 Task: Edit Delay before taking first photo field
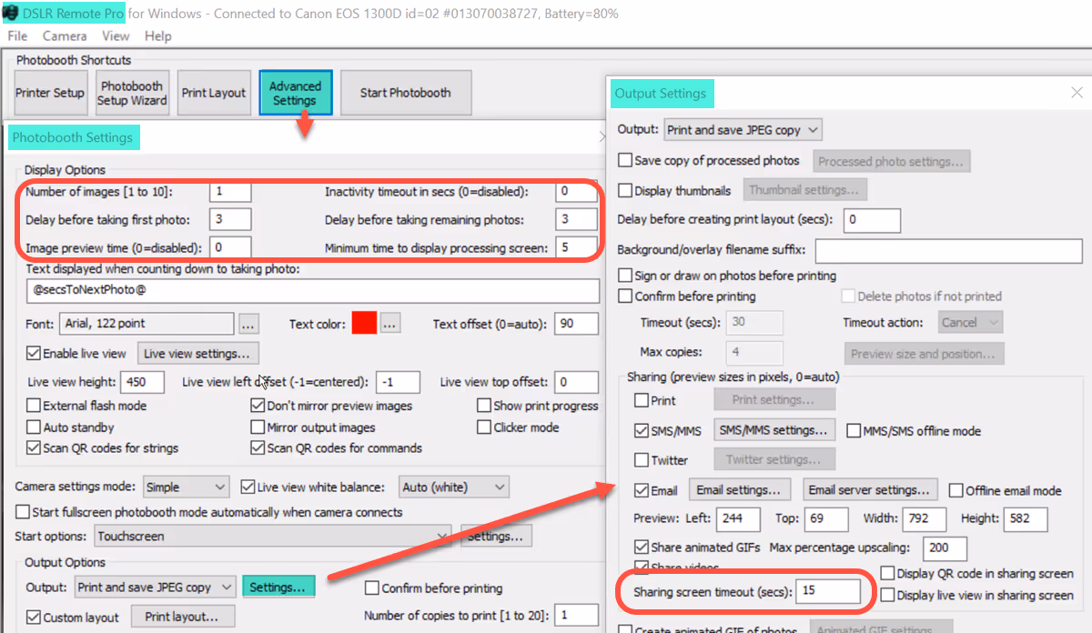[230, 219]
